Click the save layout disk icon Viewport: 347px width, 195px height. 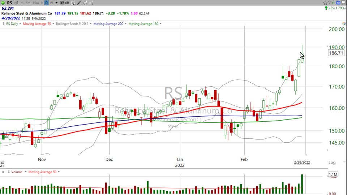[343, 3]
